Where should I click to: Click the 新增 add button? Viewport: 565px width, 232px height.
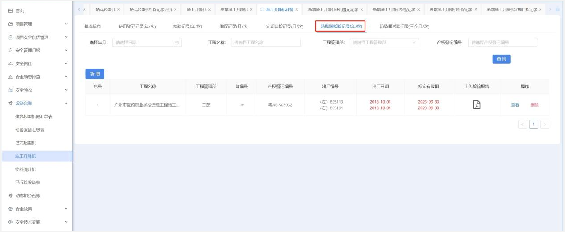click(95, 74)
